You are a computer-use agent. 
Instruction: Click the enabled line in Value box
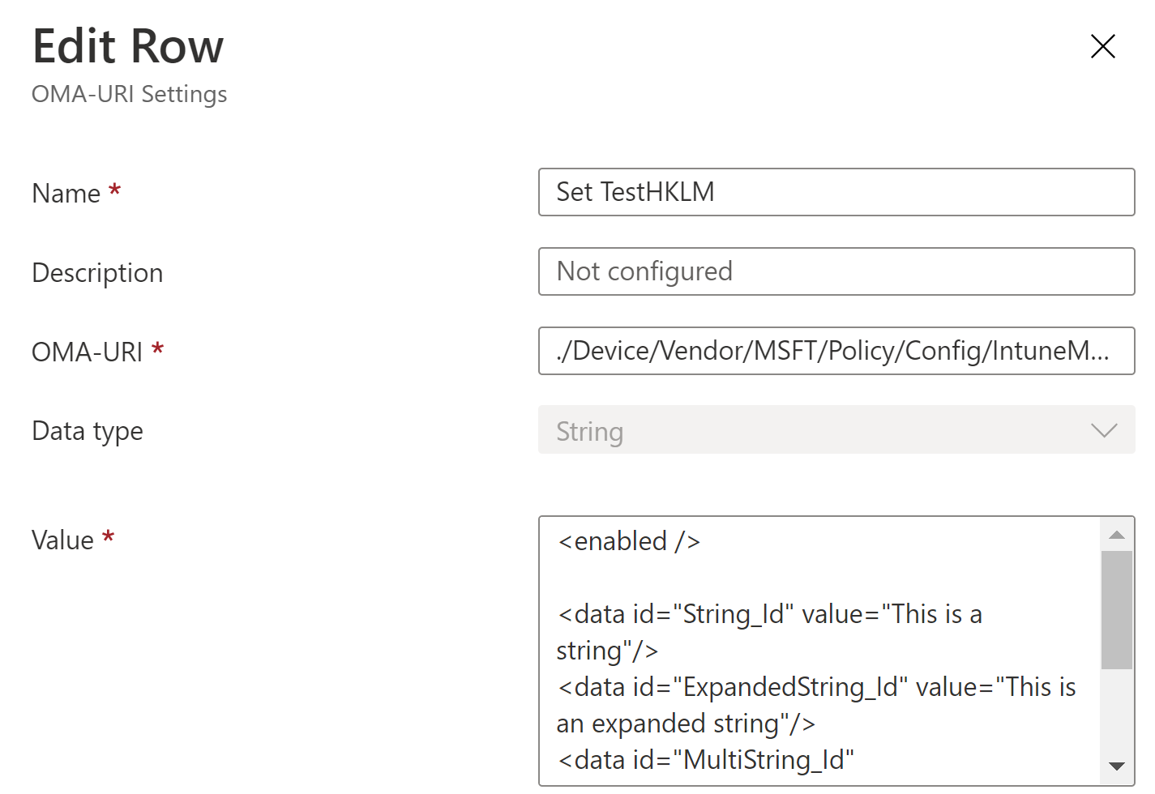coord(629,541)
